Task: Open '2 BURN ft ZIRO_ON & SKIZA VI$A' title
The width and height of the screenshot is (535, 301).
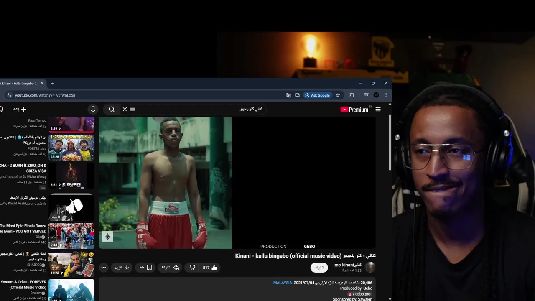Action: (23, 168)
